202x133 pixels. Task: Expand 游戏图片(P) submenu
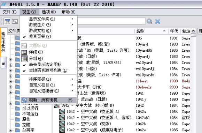pyautogui.click(x=49, y=25)
